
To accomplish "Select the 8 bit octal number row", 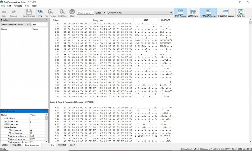I will click(x=23, y=139).
